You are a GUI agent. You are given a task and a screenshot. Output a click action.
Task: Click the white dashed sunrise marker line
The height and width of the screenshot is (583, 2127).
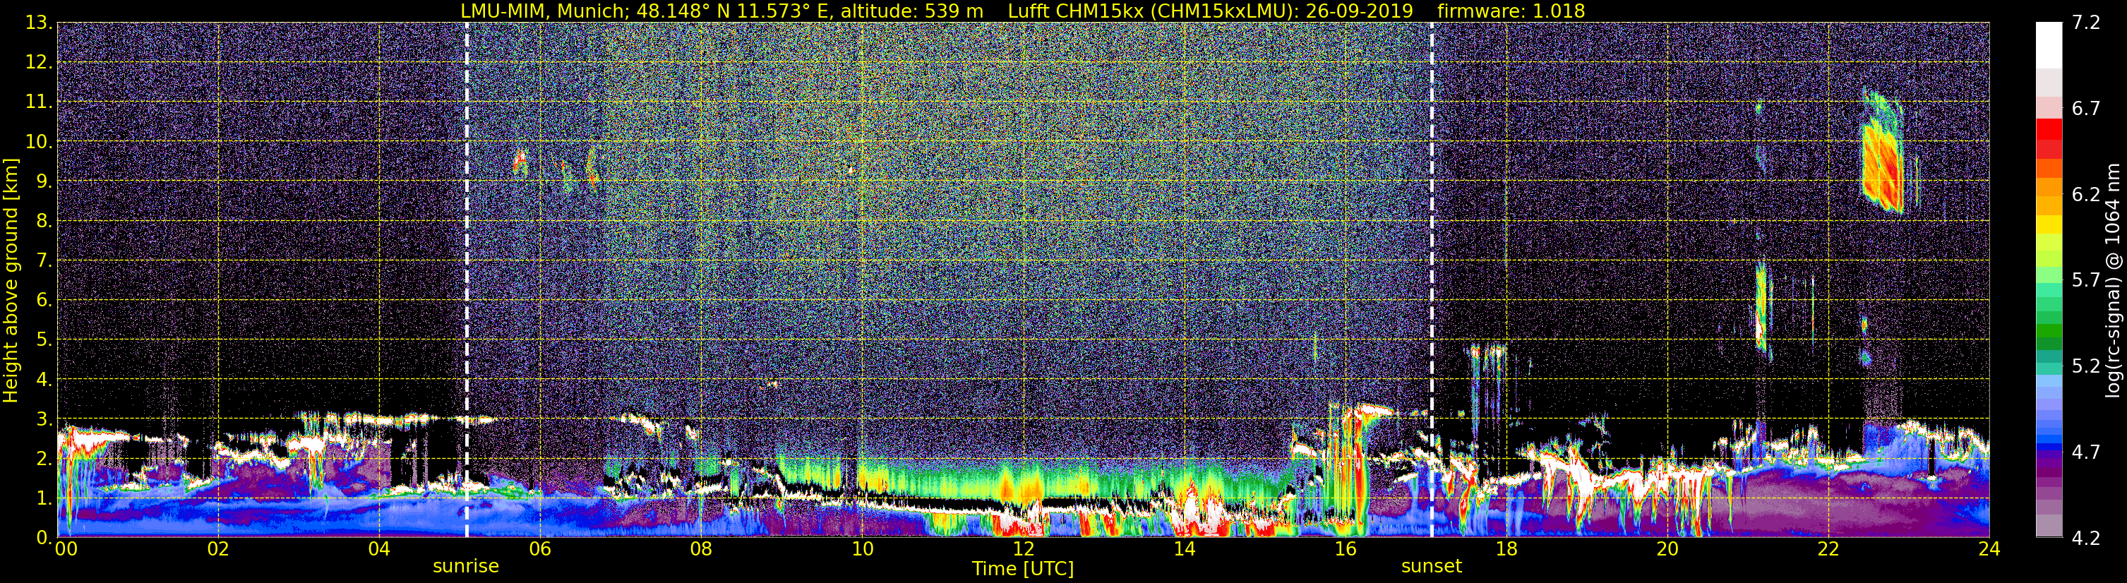point(467,279)
